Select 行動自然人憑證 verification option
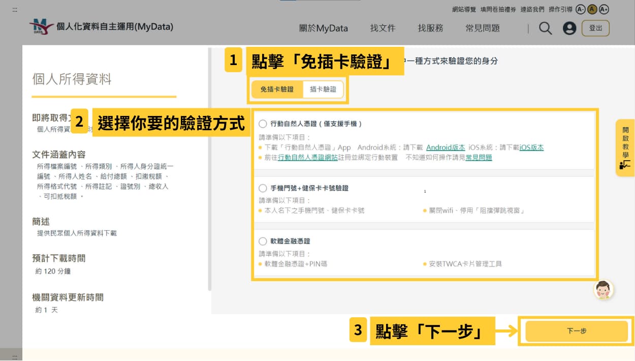635x361 pixels. [263, 124]
